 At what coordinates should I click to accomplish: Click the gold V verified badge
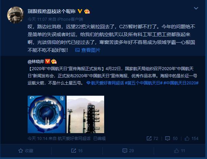point(80,11)
